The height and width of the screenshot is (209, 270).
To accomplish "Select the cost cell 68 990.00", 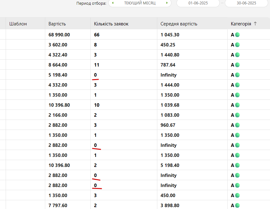I will point(59,35).
